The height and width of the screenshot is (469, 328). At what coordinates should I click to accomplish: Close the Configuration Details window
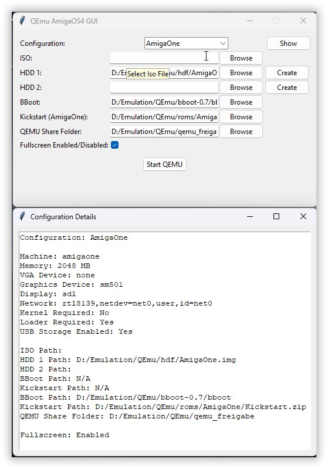coord(303,216)
